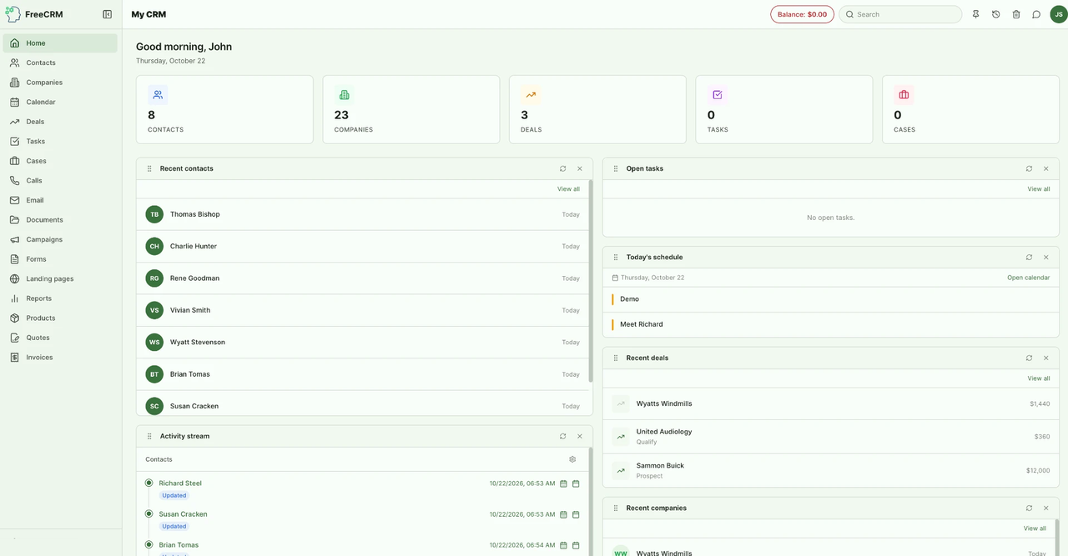Open the chat messages icon
The height and width of the screenshot is (556, 1068).
click(x=1036, y=14)
